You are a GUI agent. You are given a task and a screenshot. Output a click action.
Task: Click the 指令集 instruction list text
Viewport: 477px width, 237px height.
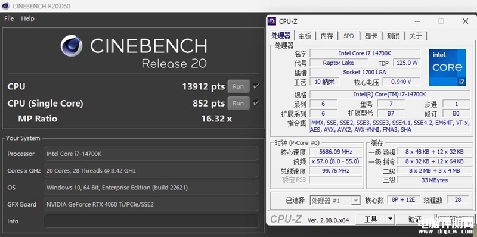click(x=390, y=126)
